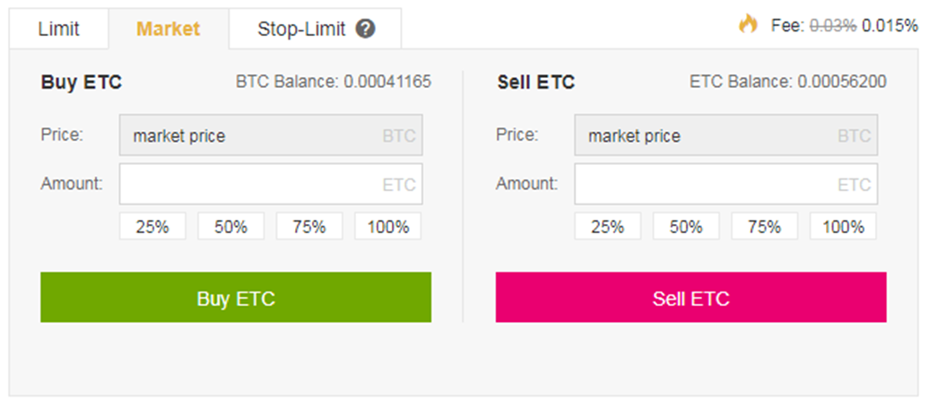Click the pink Sell ETC button
This screenshot has width=929, height=409.
pyautogui.click(x=690, y=298)
